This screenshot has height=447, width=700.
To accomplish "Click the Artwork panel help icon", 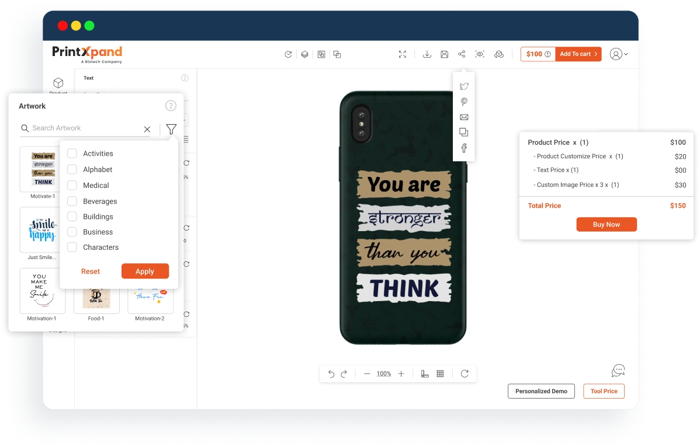I will coord(171,106).
